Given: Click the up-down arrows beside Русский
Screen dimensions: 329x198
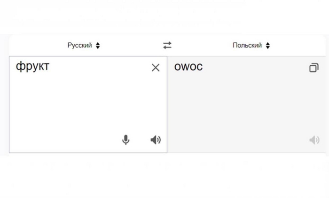Looking at the screenshot, I should [98, 46].
